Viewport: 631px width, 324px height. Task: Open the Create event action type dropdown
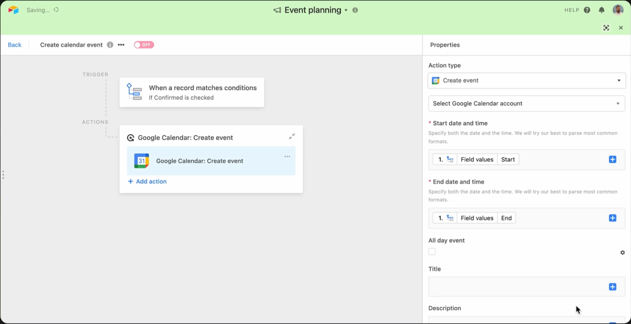(526, 80)
